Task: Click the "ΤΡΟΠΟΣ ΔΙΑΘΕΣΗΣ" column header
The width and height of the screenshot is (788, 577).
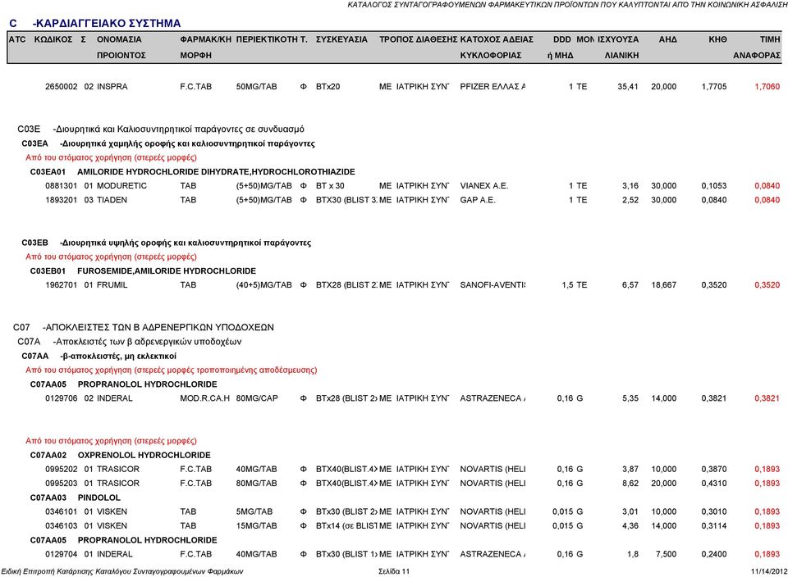Action: coord(418,39)
